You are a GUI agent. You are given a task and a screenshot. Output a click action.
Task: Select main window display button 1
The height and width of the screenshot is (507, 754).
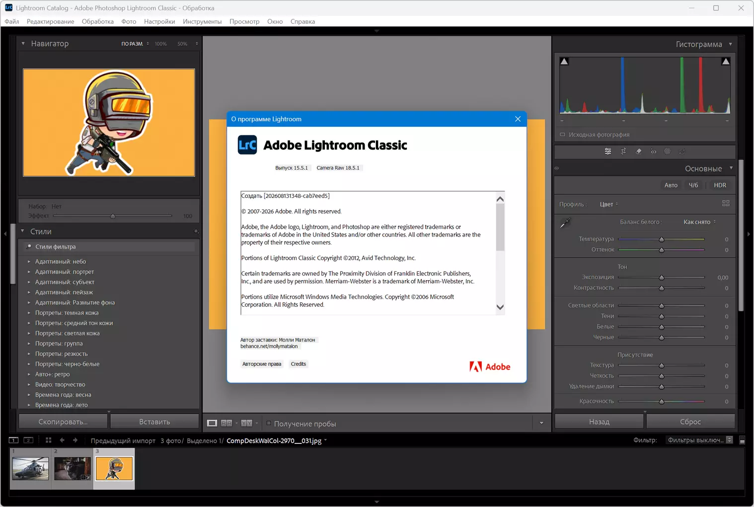coord(13,440)
